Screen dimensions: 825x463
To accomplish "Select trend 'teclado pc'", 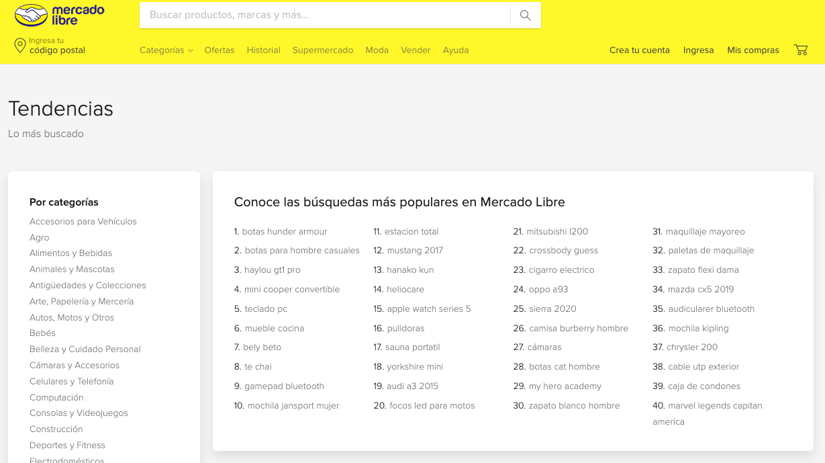I will (266, 309).
